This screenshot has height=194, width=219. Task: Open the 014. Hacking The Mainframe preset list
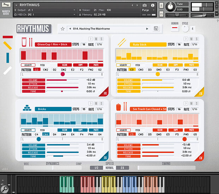tap(108, 29)
